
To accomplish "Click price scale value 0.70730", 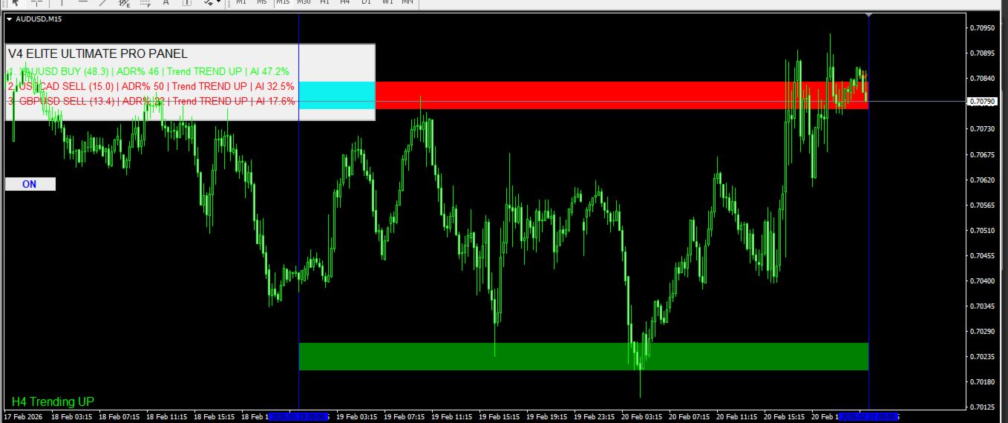I will click(983, 129).
